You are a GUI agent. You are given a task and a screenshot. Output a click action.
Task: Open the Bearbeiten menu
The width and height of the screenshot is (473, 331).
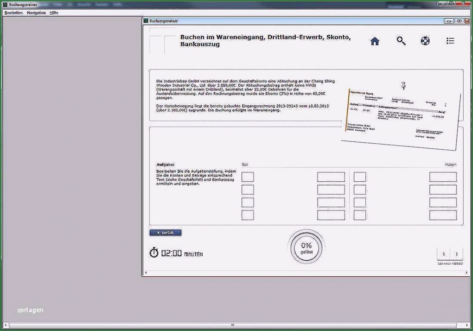pyautogui.click(x=13, y=13)
